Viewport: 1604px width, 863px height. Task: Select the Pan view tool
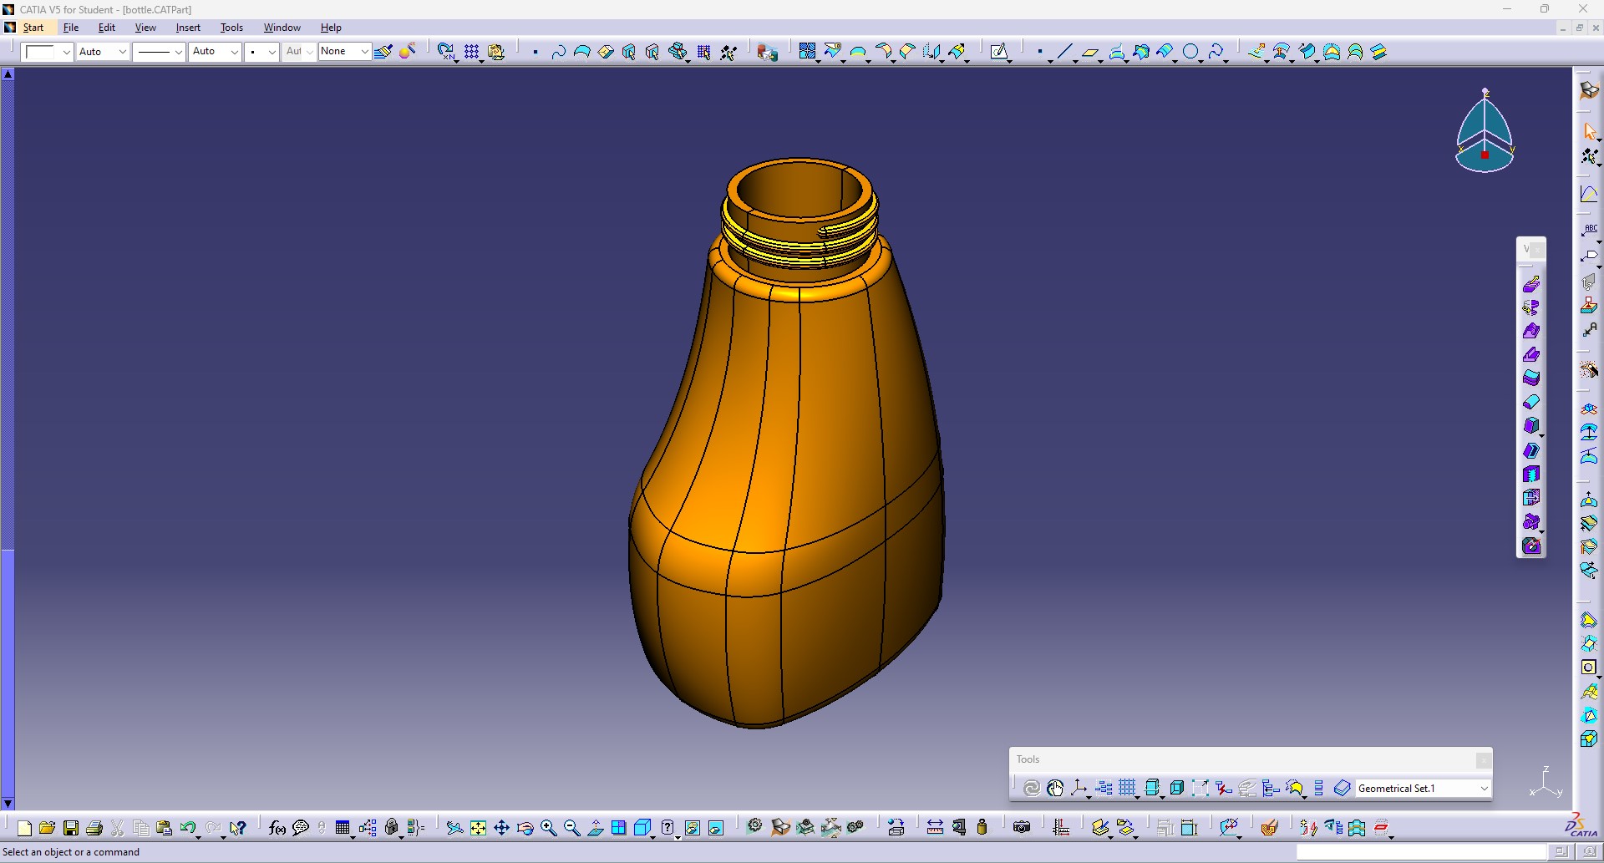pos(501,828)
